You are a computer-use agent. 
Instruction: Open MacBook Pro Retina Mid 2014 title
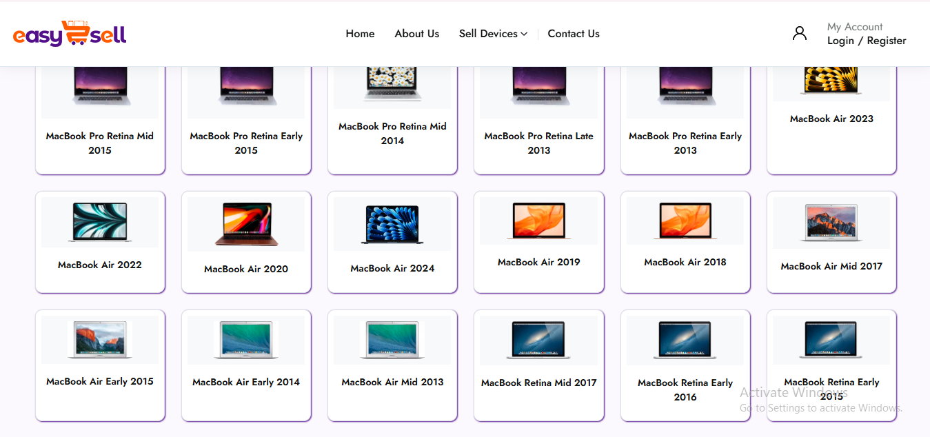point(392,134)
